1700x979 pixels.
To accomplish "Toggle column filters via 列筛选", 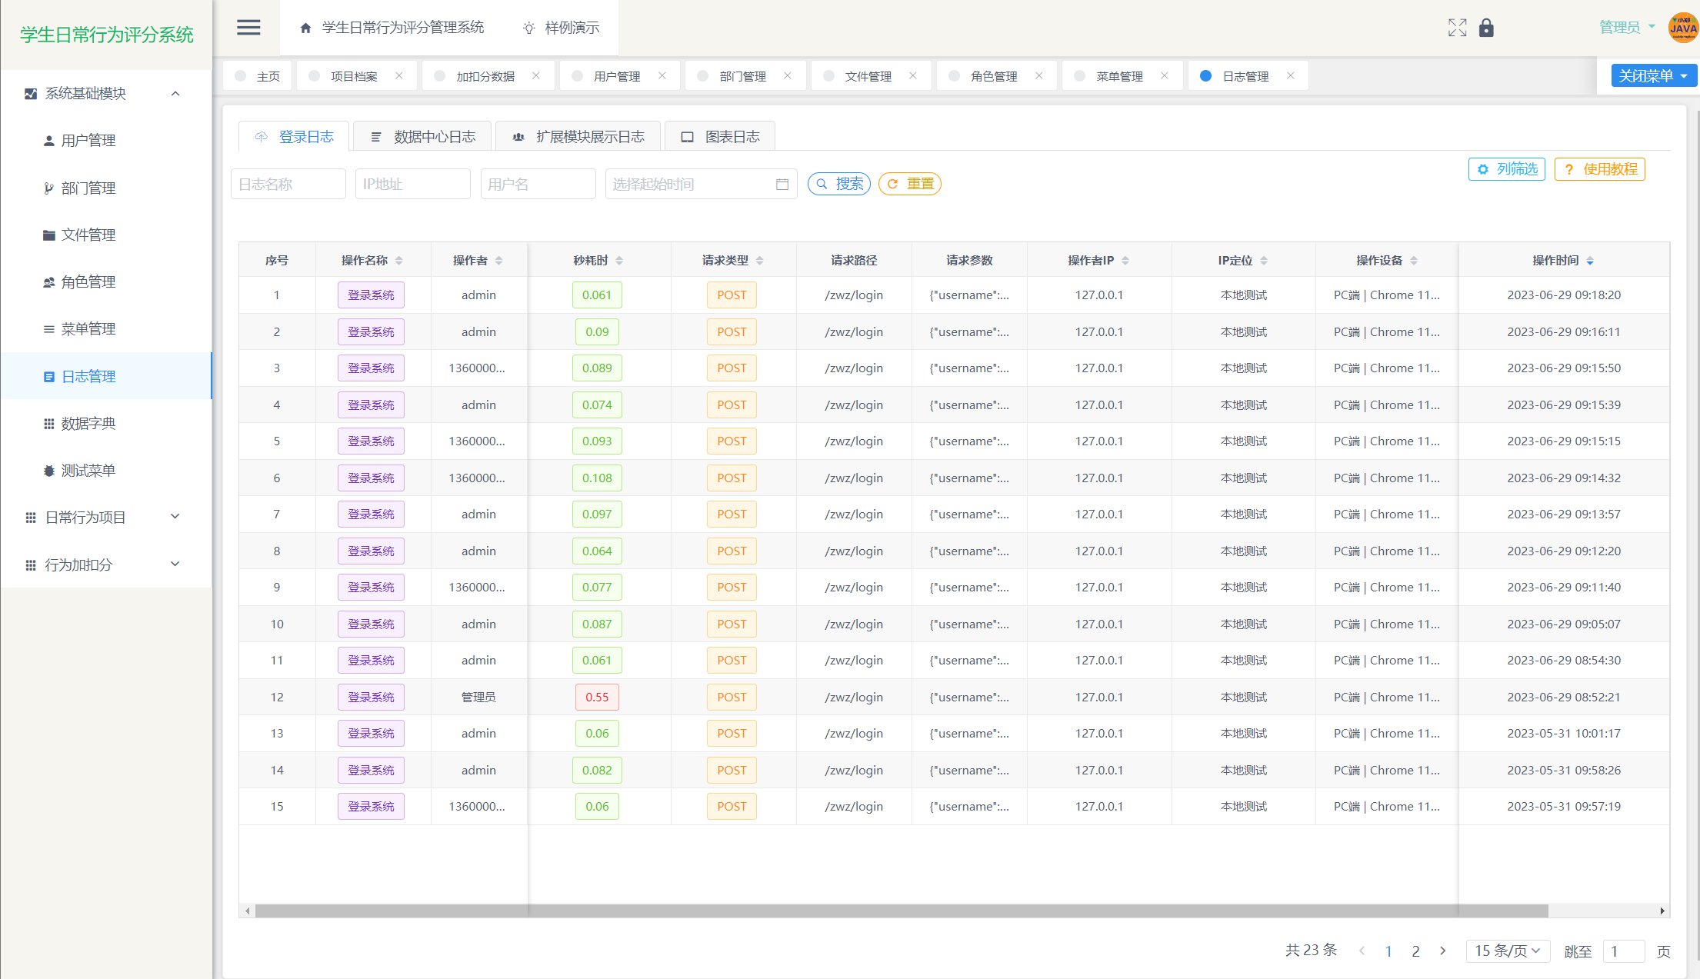I will [x=1506, y=168].
